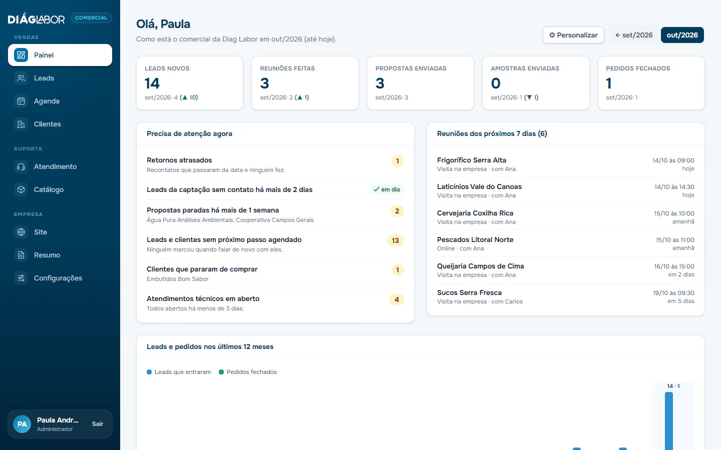Click the 13 badge for leads sem próximo passo
Screen dimensions: 721x450
396,240
